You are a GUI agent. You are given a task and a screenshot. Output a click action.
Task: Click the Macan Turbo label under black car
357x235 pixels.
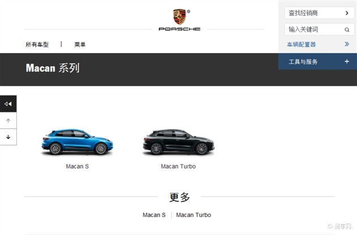[x=178, y=167]
